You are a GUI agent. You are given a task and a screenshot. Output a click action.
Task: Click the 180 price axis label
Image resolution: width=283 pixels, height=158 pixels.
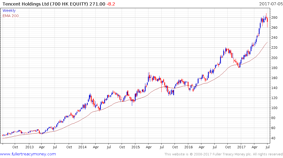[x=274, y=68]
